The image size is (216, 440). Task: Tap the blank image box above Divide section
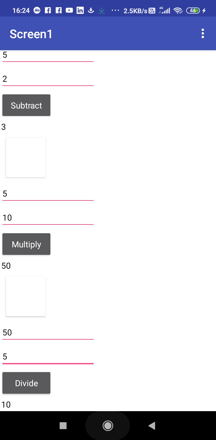point(26,296)
